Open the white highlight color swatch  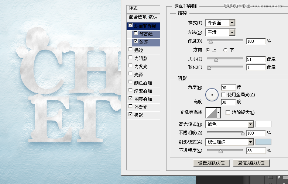pos(264,124)
